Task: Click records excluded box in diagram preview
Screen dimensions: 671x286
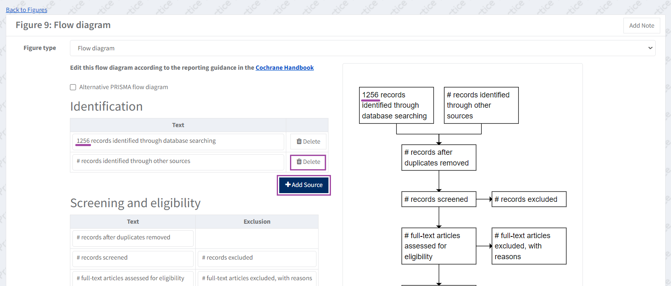Action: [529, 199]
